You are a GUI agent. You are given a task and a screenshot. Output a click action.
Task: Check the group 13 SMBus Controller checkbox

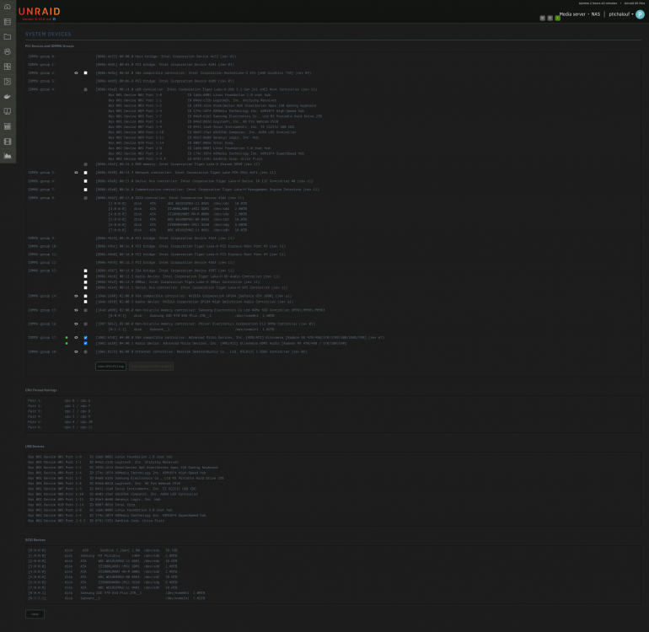pos(86,282)
